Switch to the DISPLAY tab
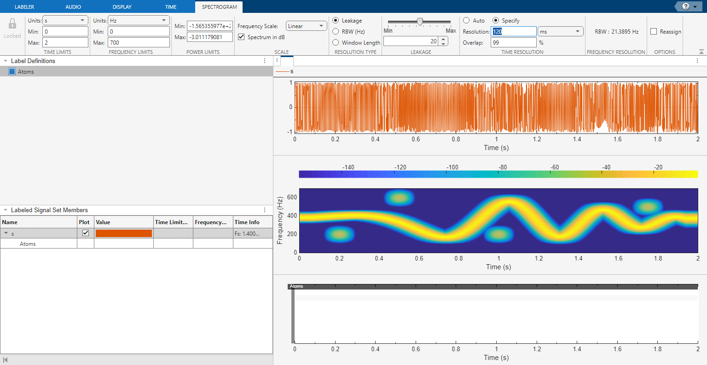The height and width of the screenshot is (365, 707). (x=122, y=6)
